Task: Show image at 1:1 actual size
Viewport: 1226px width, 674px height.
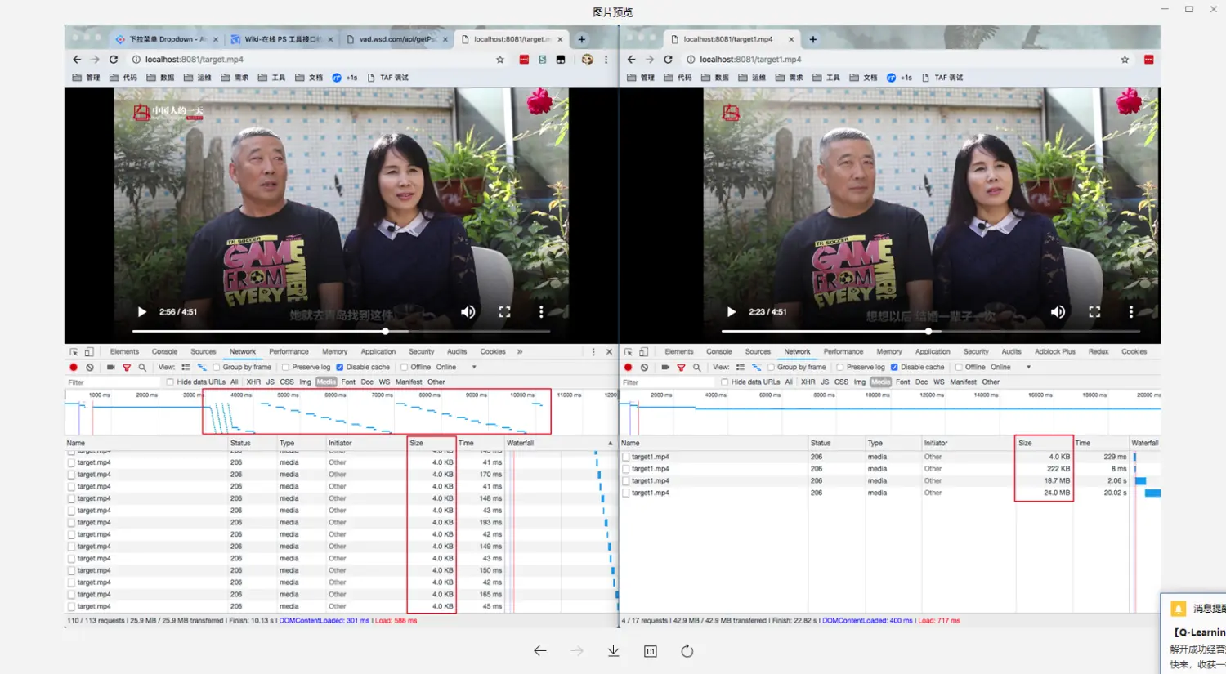Action: coord(650,651)
